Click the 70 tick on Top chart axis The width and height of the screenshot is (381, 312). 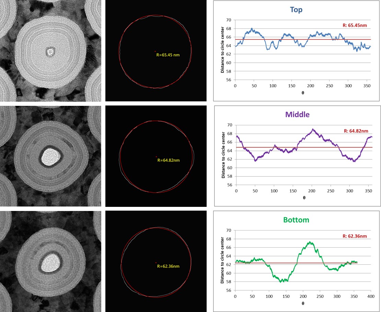click(x=230, y=21)
